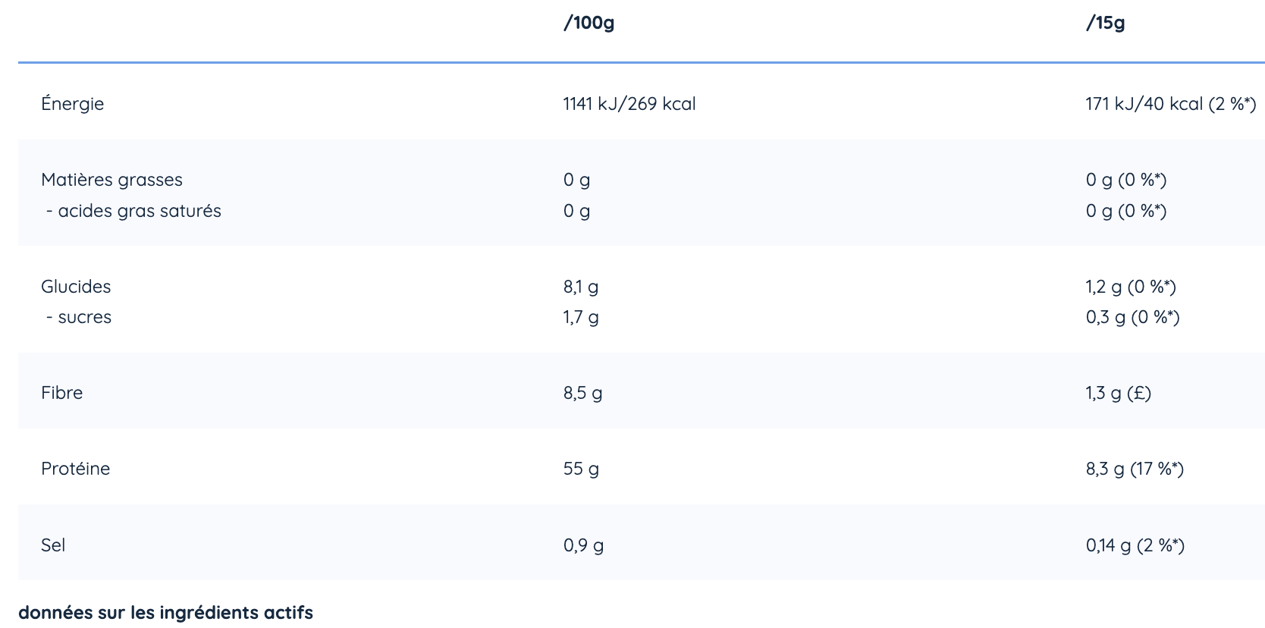Screen dimensions: 1265x628
Task: Click the 1,3 g (£) fibre value
Action: (x=1118, y=393)
